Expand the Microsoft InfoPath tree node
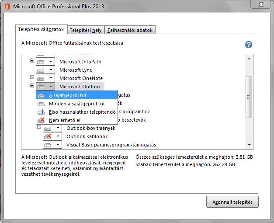The image size is (274, 223). coord(32,60)
